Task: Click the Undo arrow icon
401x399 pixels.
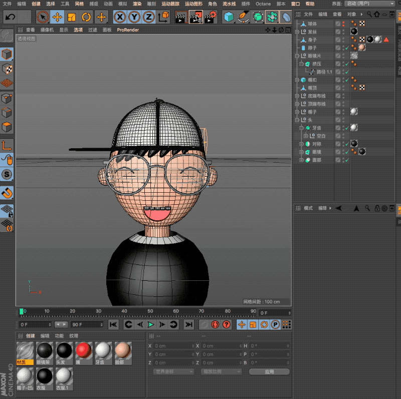Action: tap(10, 17)
